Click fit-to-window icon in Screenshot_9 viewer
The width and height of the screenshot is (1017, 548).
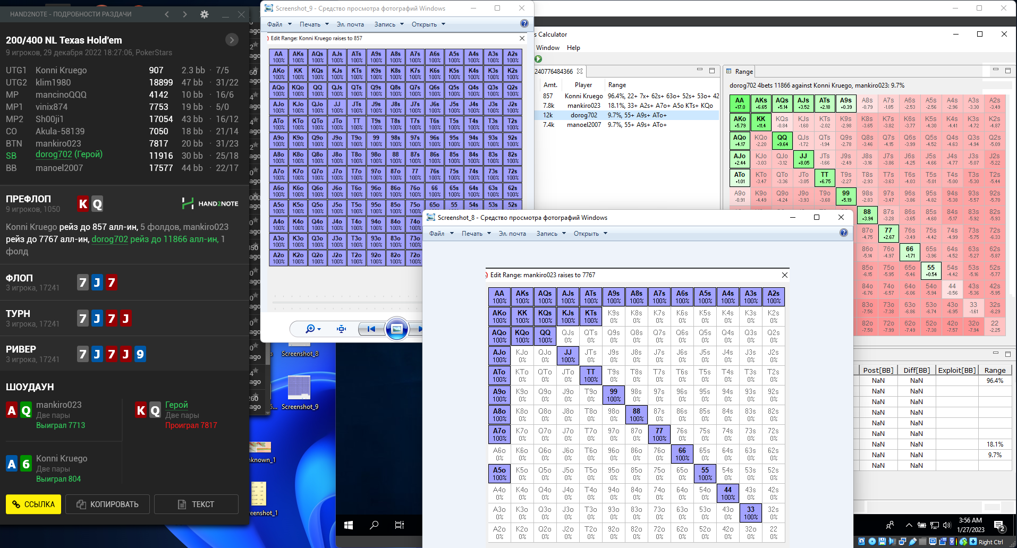click(x=342, y=329)
